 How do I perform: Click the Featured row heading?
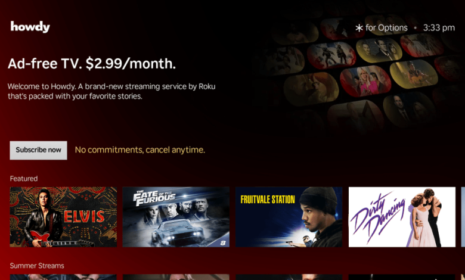tap(24, 179)
